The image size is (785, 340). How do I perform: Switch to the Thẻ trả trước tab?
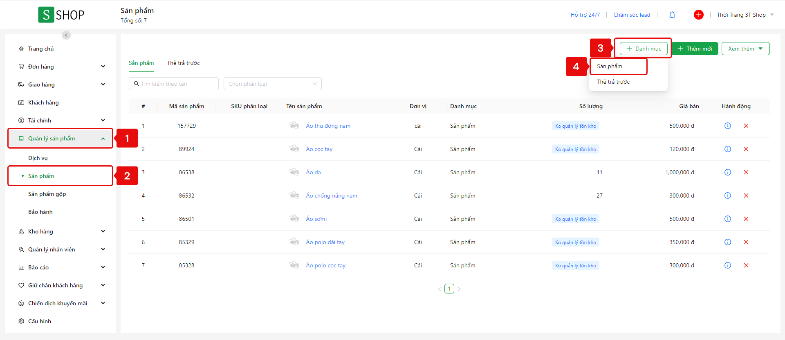pyautogui.click(x=183, y=63)
